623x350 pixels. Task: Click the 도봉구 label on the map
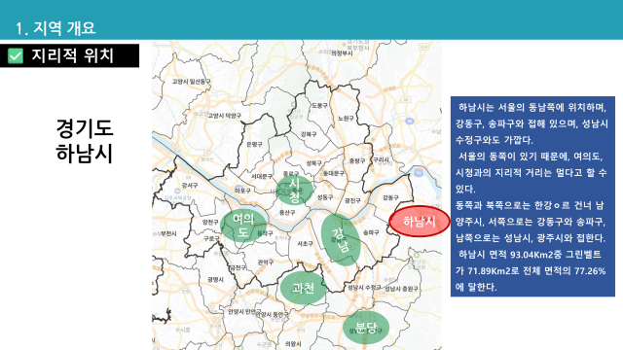click(319, 106)
